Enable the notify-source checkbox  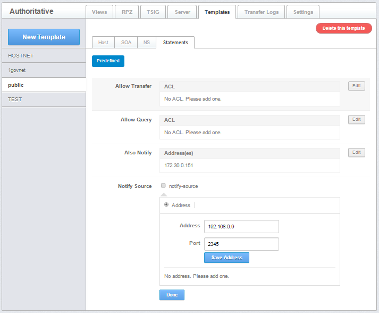click(x=164, y=186)
